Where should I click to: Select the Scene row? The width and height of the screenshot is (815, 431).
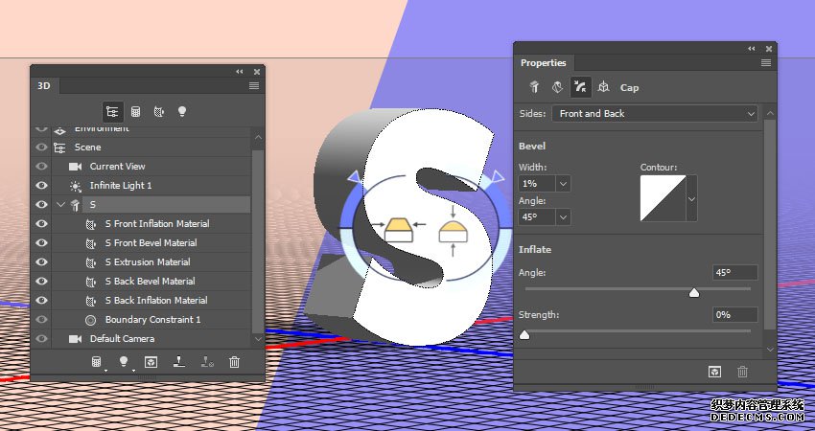pyautogui.click(x=151, y=147)
